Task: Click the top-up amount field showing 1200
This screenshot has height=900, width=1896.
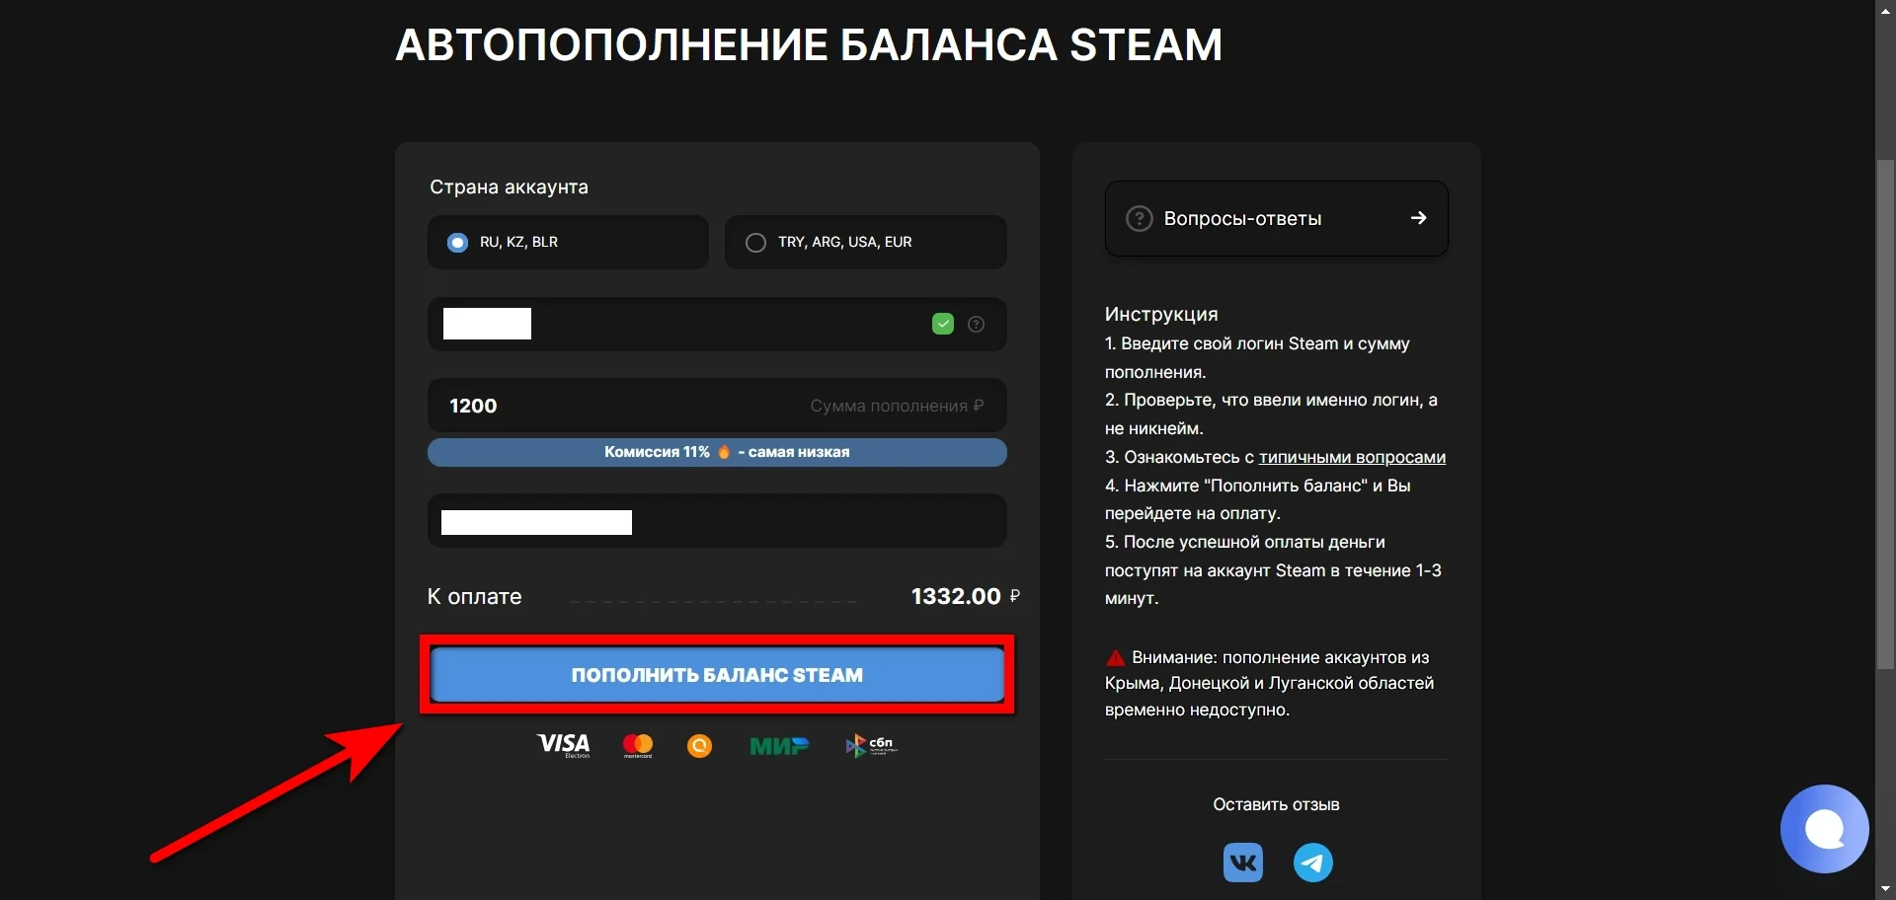Action: coord(717,406)
